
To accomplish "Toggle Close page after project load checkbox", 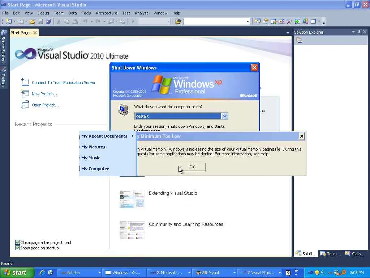I will (x=17, y=242).
